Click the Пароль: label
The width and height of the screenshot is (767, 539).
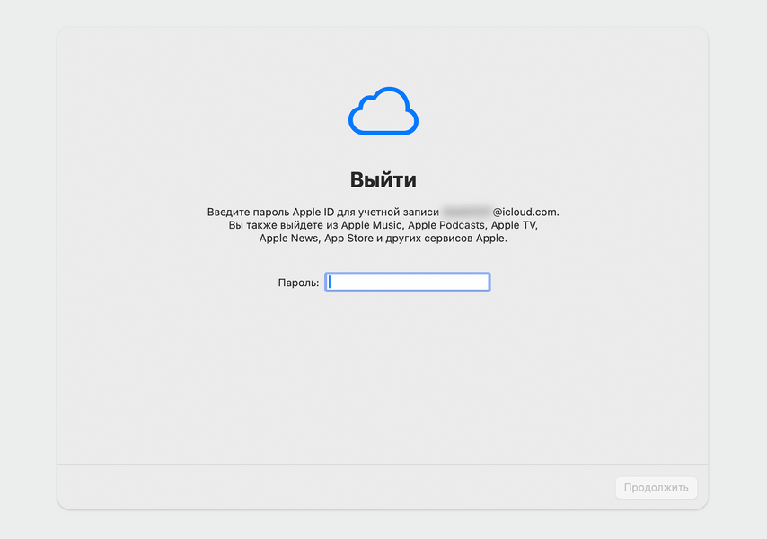[x=298, y=283]
